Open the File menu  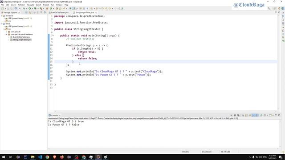tap(2, 5)
